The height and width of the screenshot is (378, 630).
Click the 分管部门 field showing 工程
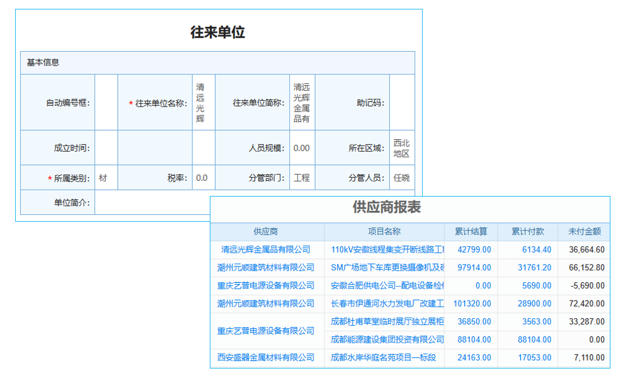pyautogui.click(x=301, y=177)
